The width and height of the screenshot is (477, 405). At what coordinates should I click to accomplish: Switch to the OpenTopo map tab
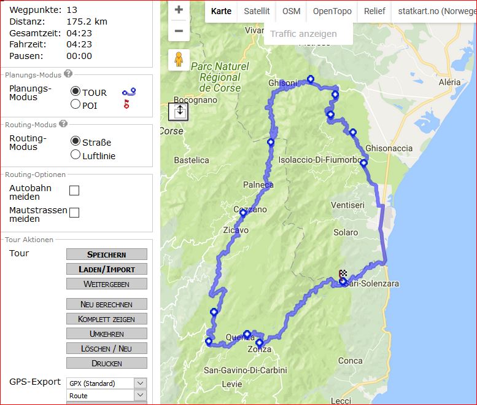[332, 11]
